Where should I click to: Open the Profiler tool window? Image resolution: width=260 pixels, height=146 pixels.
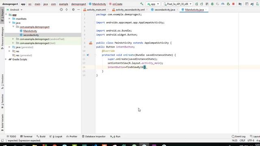[71, 136]
